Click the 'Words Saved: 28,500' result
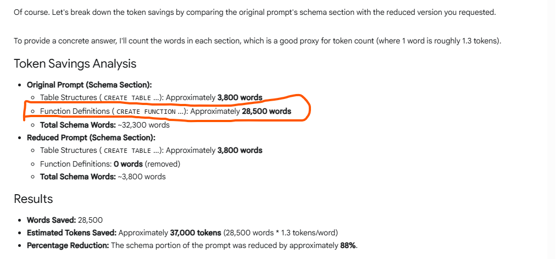Screen dimensions: 556x259 click(x=65, y=220)
